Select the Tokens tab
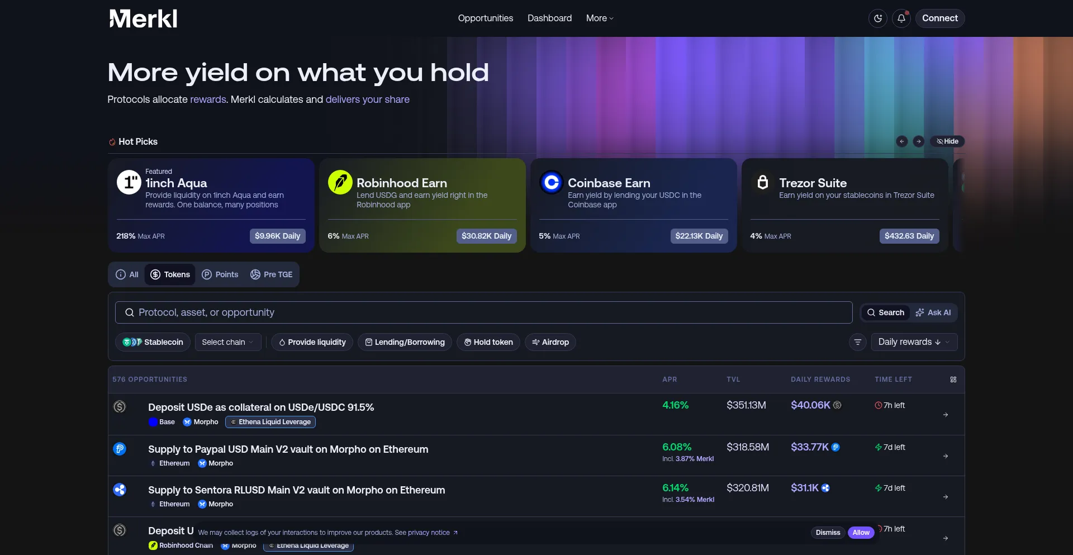Screen dimensions: 1073x555 click(x=170, y=274)
